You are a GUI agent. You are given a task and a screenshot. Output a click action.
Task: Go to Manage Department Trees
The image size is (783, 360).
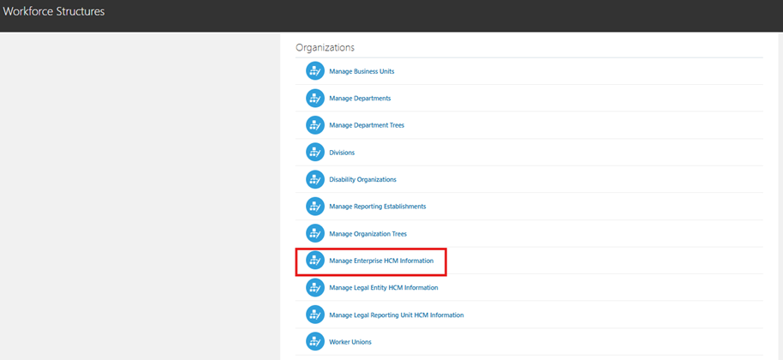click(367, 125)
